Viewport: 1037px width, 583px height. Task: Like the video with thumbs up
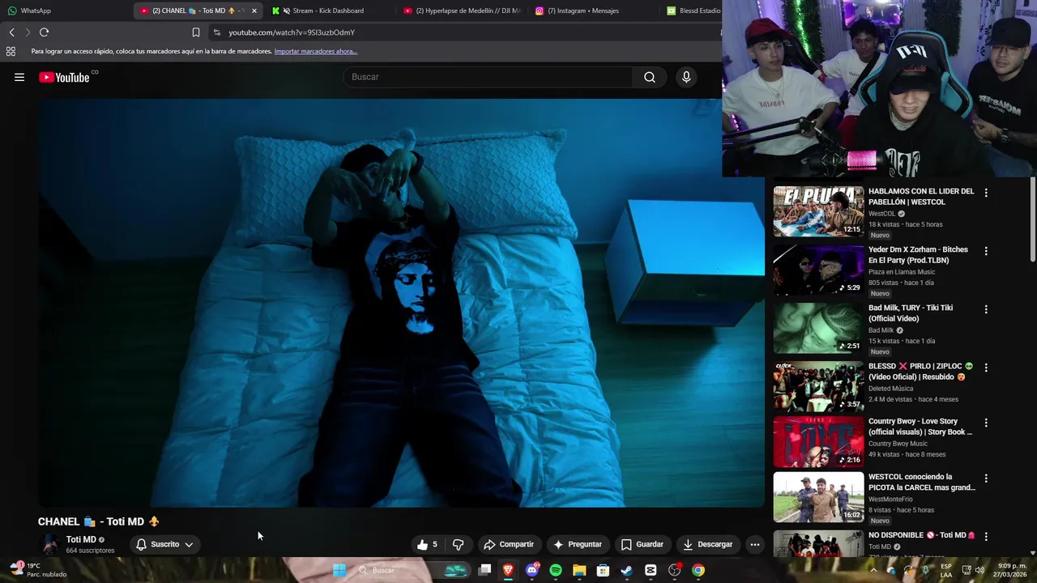pos(428,544)
